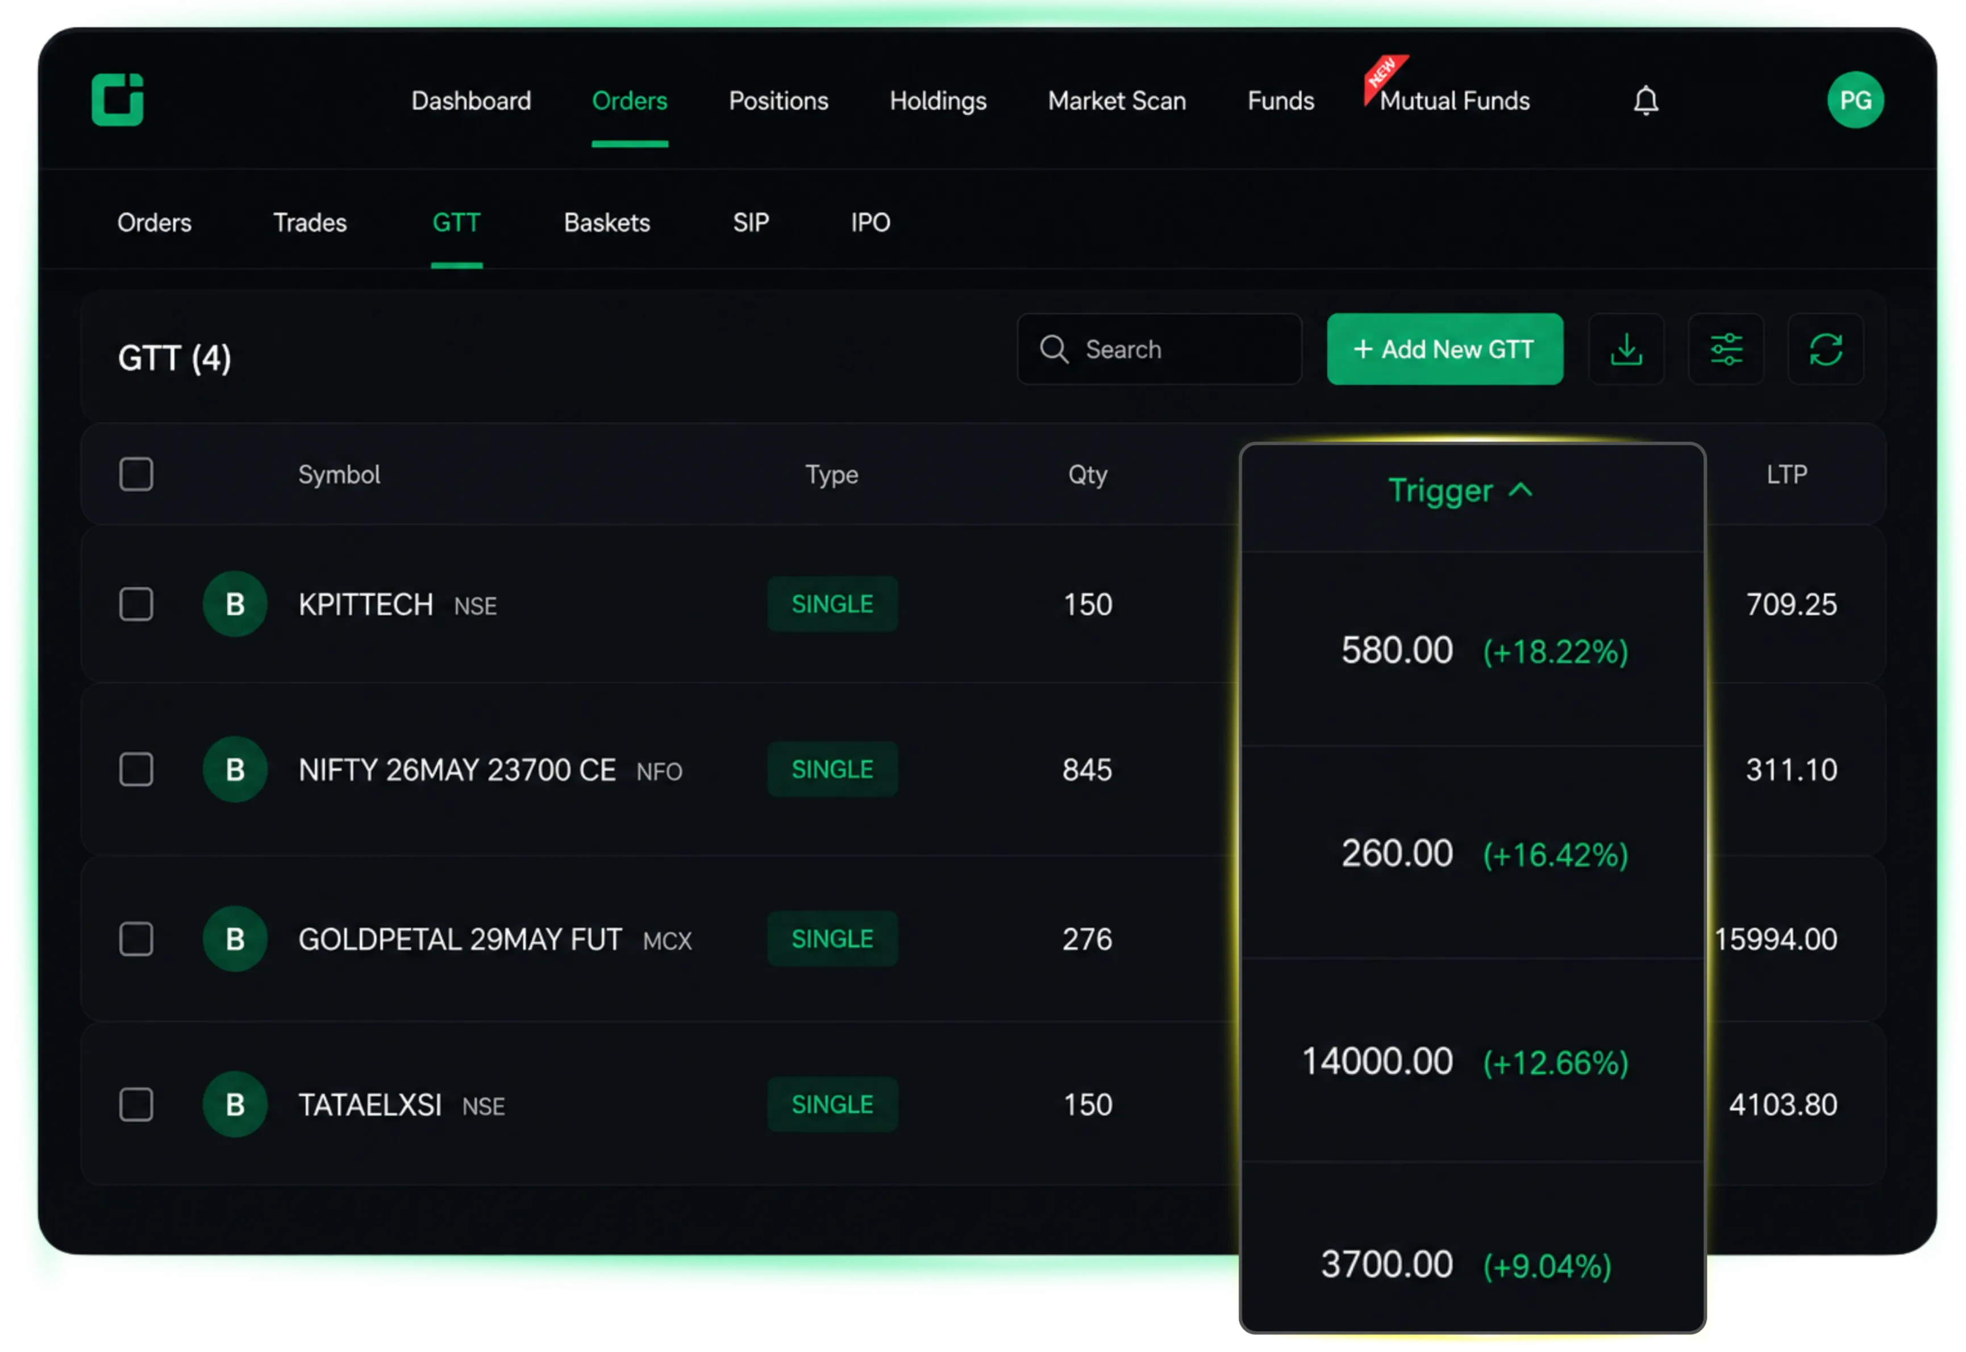Click the Type column header

[831, 474]
